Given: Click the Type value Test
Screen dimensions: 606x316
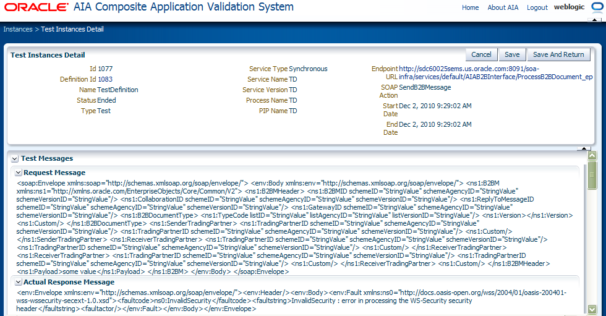Looking at the screenshot, I should click(104, 111).
